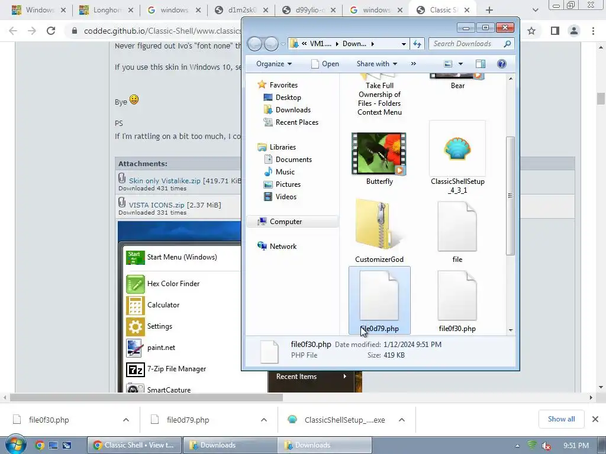This screenshot has height=454, width=606.
Task: Open the VISTA ICONS.zip attachment link
Action: tap(156, 205)
